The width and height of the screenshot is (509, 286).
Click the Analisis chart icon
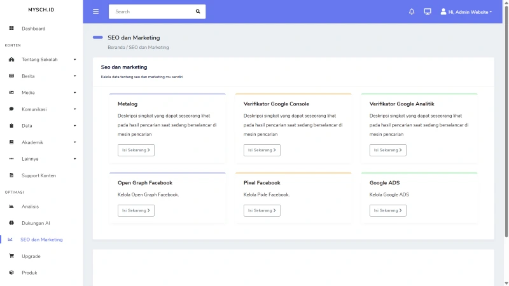click(11, 207)
